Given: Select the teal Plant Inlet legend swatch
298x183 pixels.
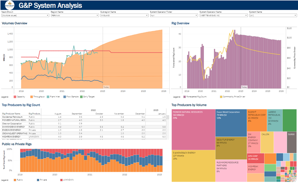Looking at the screenshot, I should coord(48,97).
